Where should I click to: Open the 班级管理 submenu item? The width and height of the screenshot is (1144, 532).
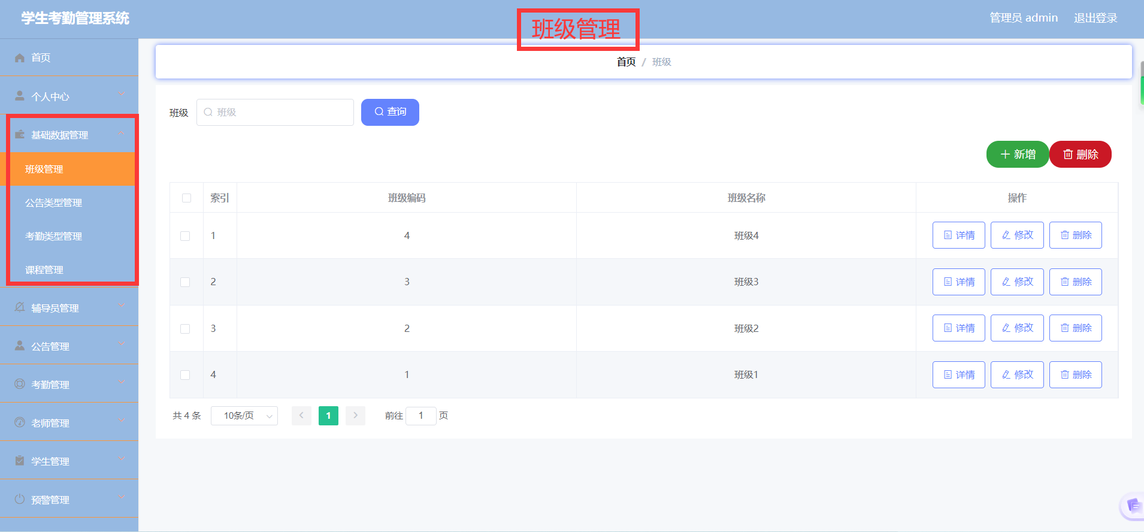69,169
